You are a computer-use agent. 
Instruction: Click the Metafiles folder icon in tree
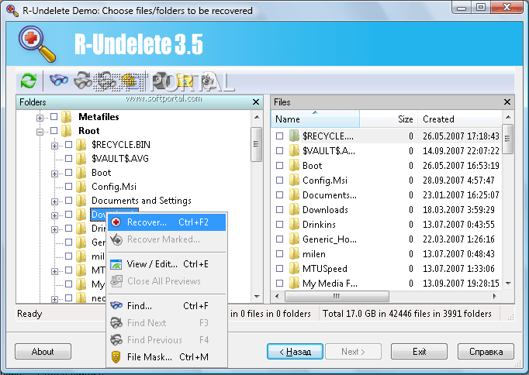[67, 117]
